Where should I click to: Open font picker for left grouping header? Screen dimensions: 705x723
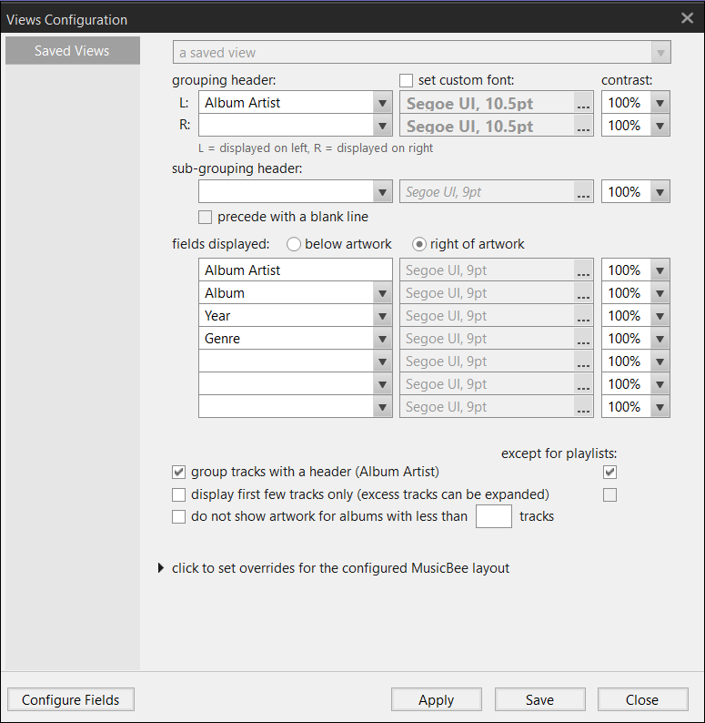tap(583, 103)
